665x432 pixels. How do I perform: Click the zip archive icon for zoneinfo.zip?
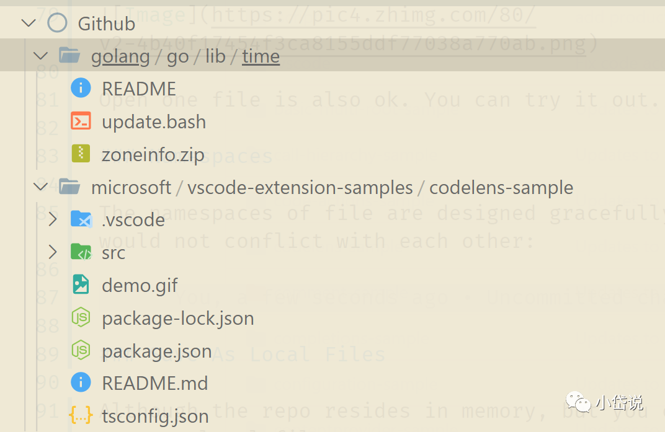(x=81, y=154)
